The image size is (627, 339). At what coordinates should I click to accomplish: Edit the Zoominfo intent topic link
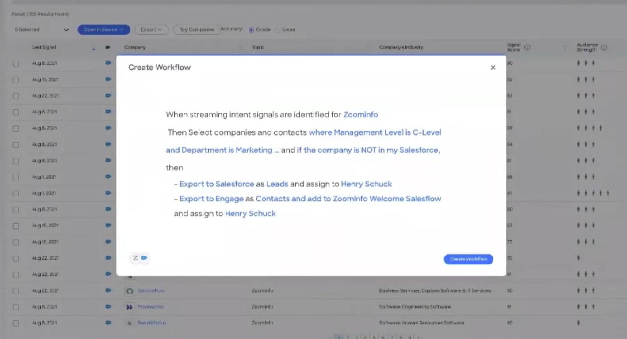click(360, 115)
